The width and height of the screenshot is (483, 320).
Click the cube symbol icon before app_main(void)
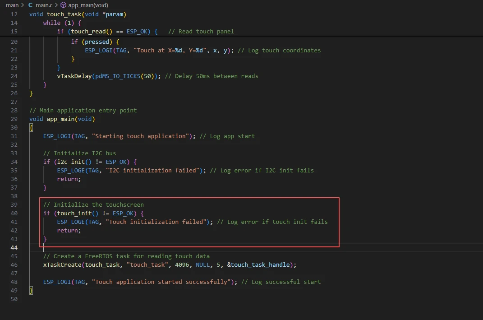pyautogui.click(x=63, y=5)
